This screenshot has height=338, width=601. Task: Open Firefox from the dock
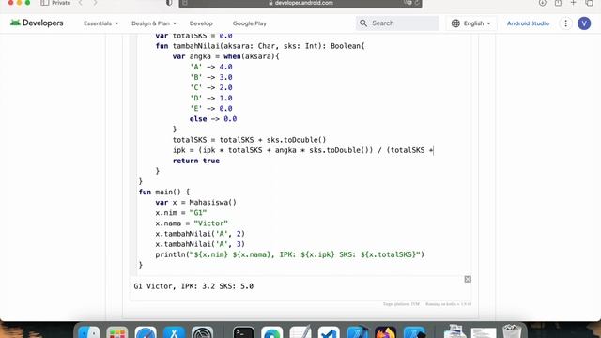point(386,331)
